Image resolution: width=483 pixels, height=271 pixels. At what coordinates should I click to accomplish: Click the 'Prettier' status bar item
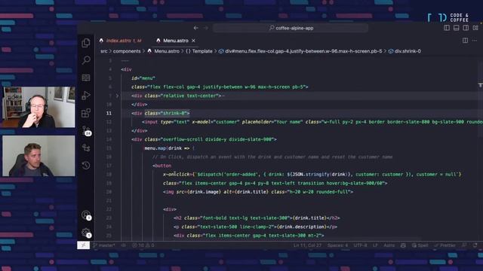pos(445,245)
